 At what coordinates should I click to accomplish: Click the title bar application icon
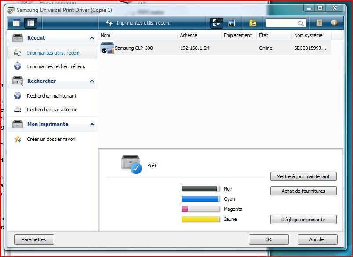(11, 10)
